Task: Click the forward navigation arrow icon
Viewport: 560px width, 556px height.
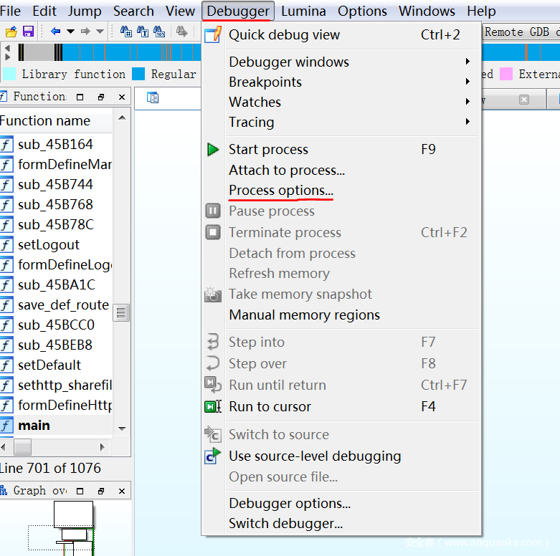Action: click(85, 32)
